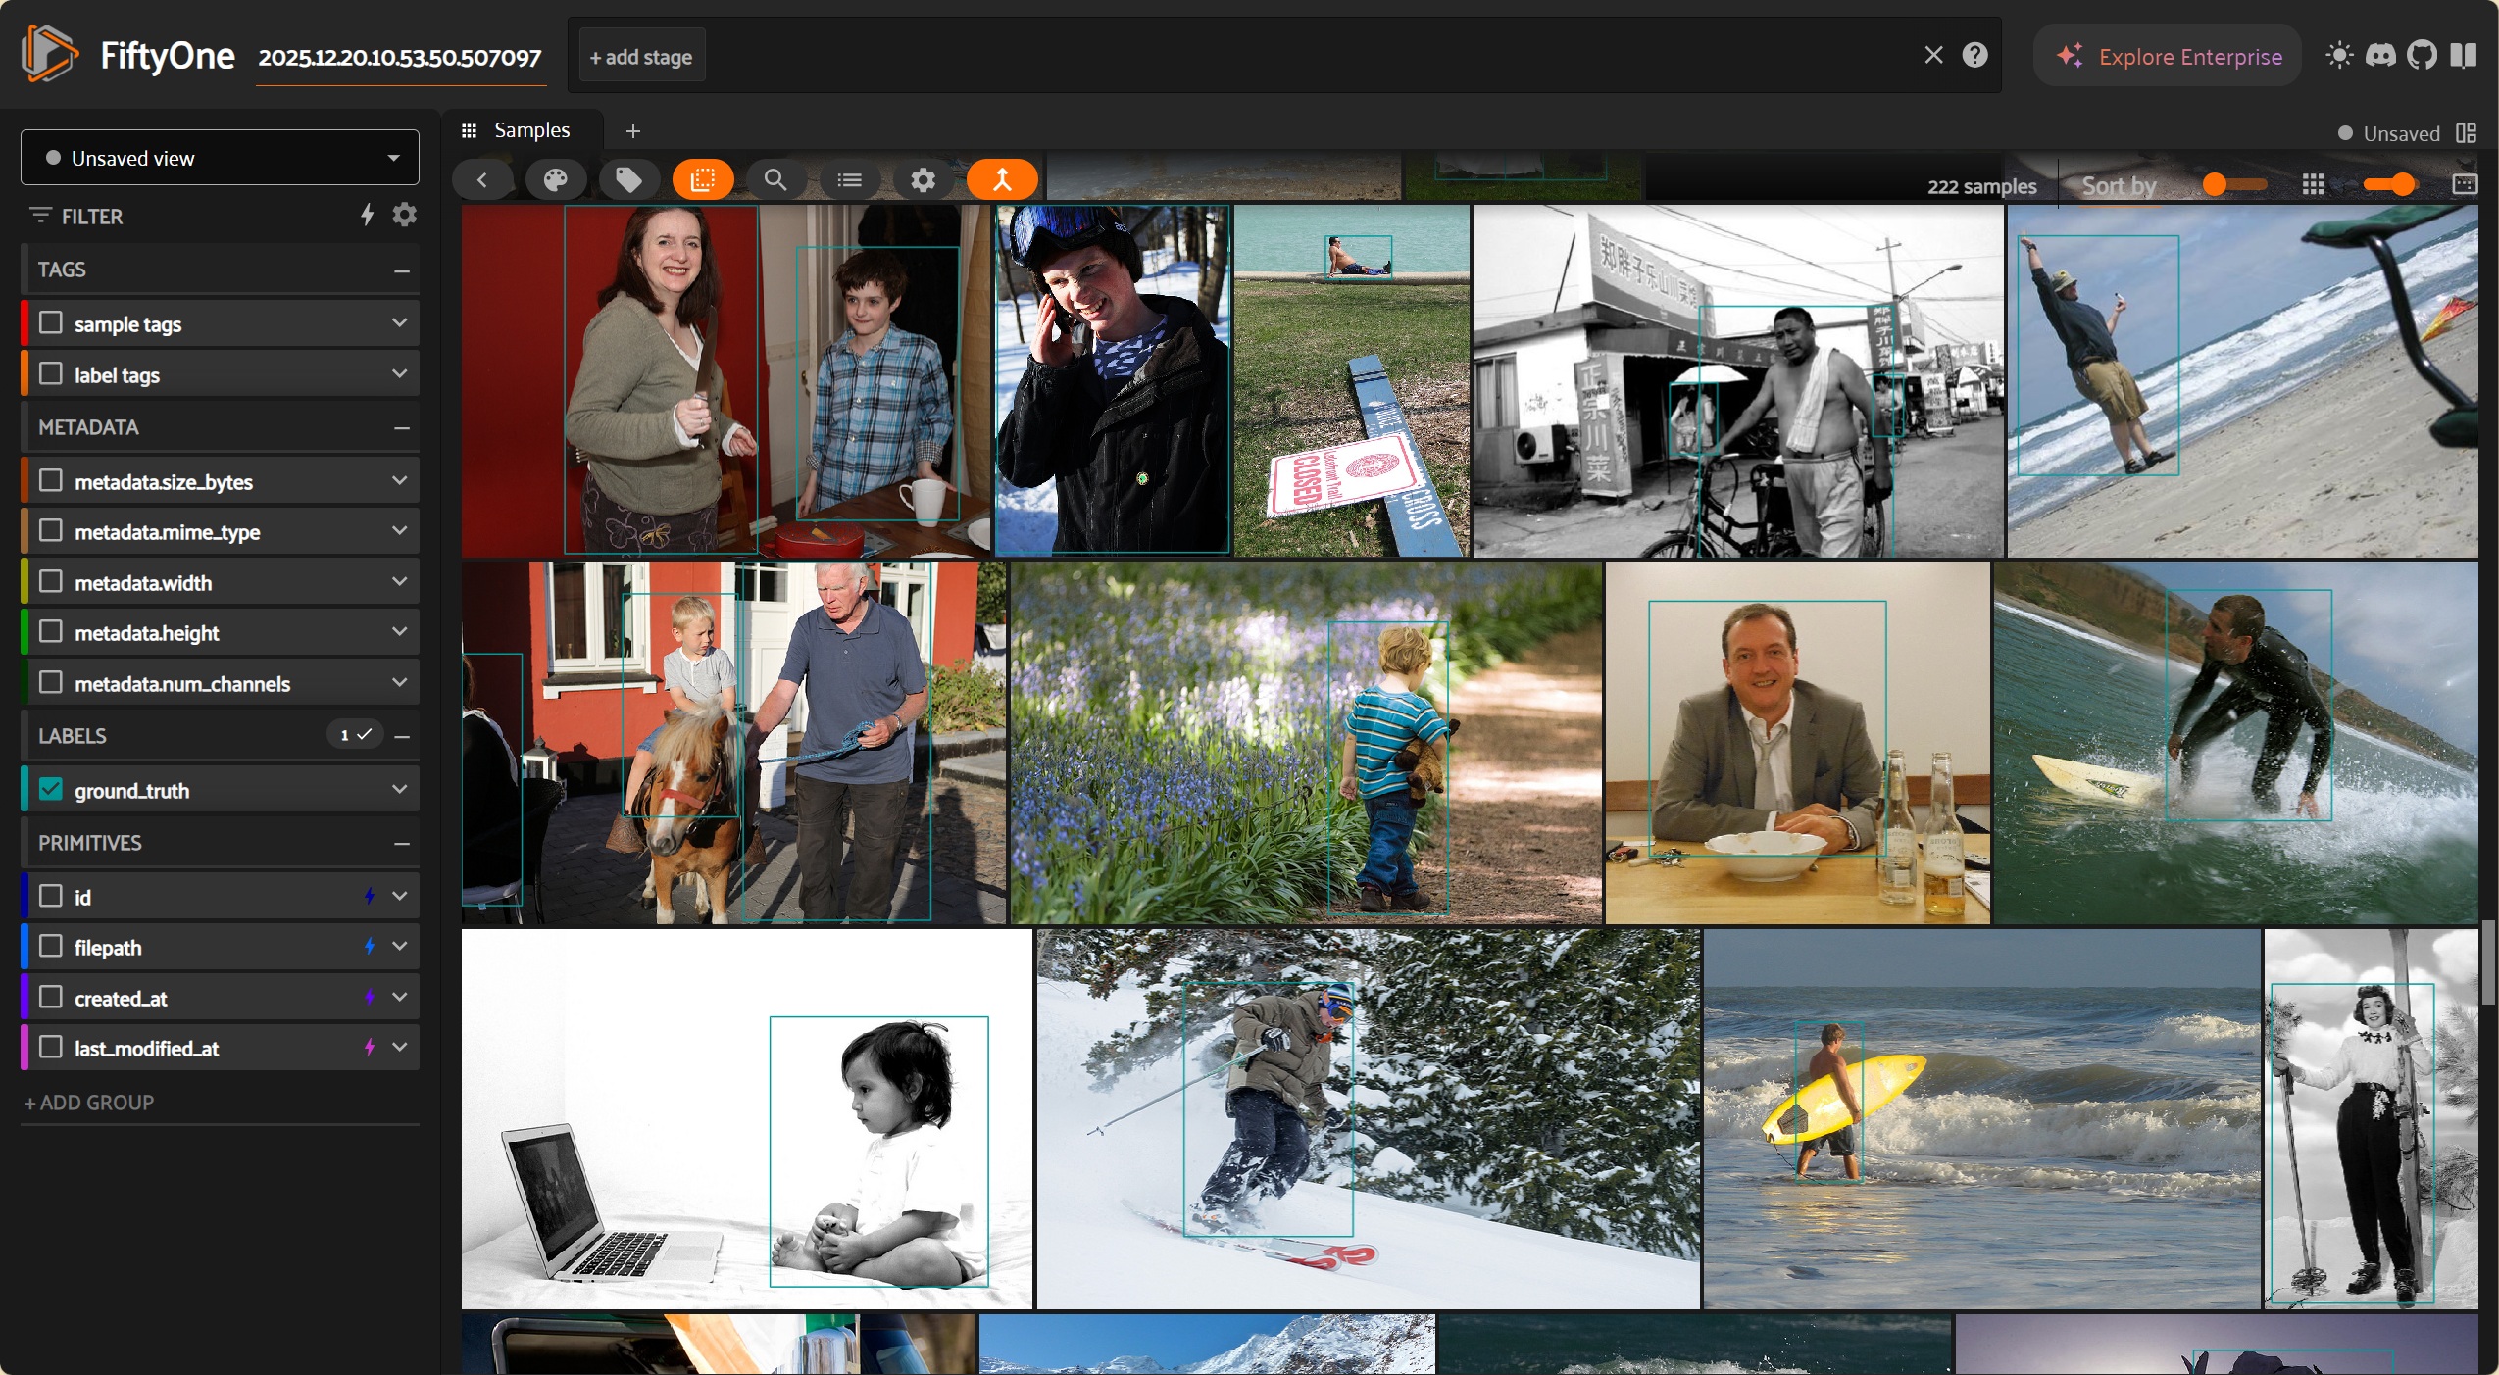Image resolution: width=2499 pixels, height=1375 pixels.
Task: Open sidebar filter settings gear
Action: pyautogui.click(x=404, y=215)
